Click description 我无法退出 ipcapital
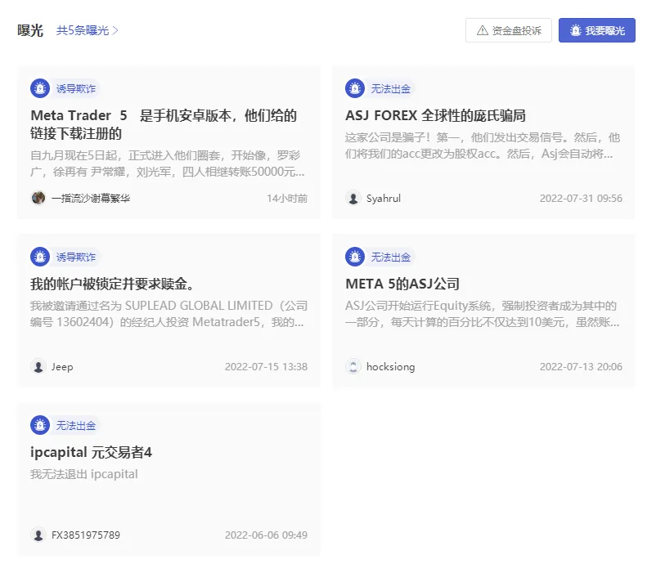This screenshot has height=582, width=647. click(x=84, y=474)
